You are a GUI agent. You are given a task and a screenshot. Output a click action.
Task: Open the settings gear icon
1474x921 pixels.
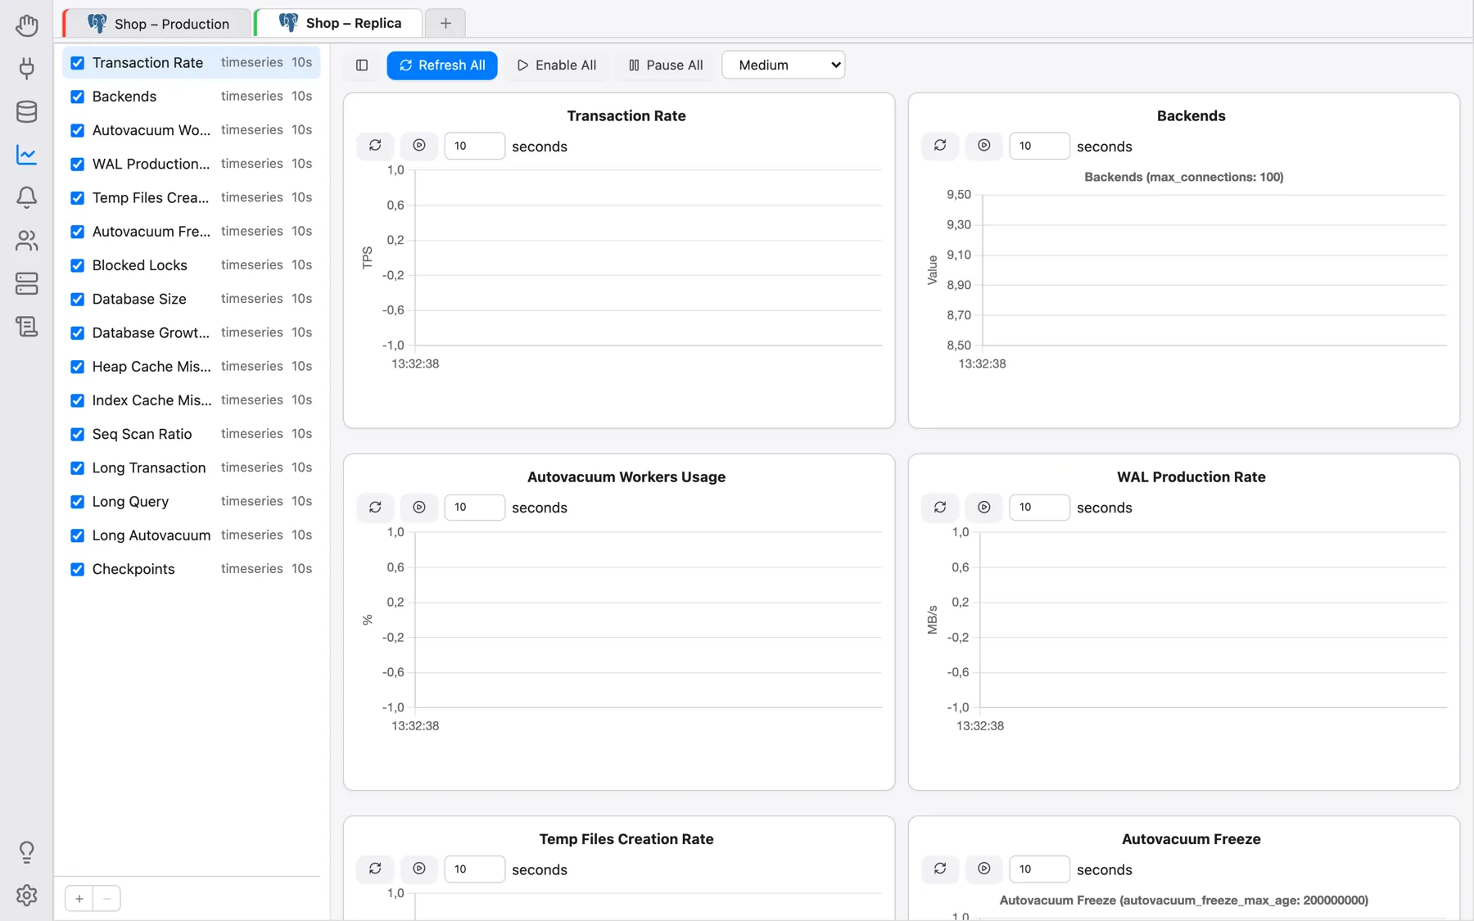(x=26, y=896)
